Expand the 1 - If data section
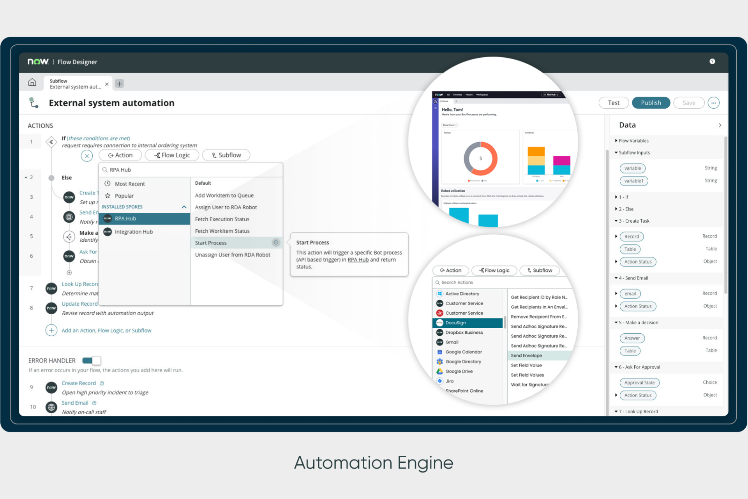Screen dimensions: 748x499 [x=616, y=197]
